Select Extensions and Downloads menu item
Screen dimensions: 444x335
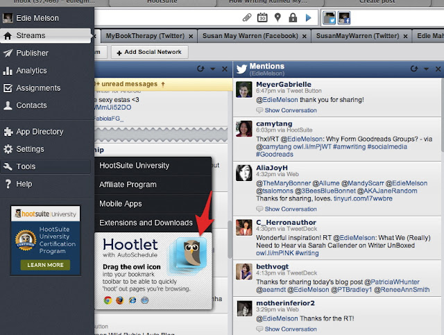153,223
